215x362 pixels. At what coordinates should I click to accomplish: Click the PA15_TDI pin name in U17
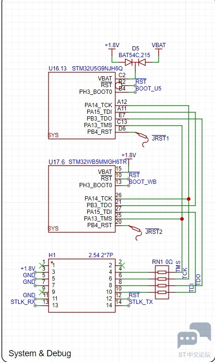pyautogui.click(x=99, y=211)
